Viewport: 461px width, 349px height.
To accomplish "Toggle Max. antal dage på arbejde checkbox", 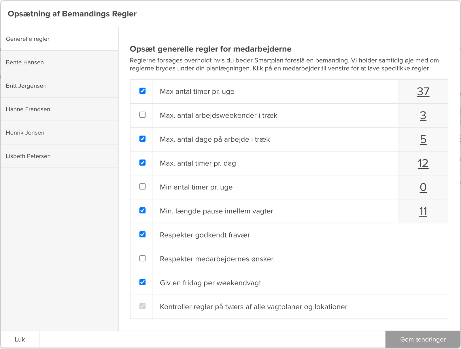I will click(142, 139).
